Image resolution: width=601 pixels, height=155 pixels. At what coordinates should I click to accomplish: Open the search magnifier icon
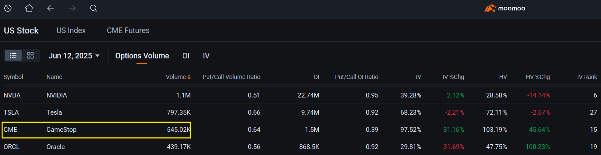[x=94, y=8]
